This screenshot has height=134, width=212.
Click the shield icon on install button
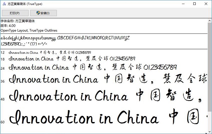click(x=38, y=13)
